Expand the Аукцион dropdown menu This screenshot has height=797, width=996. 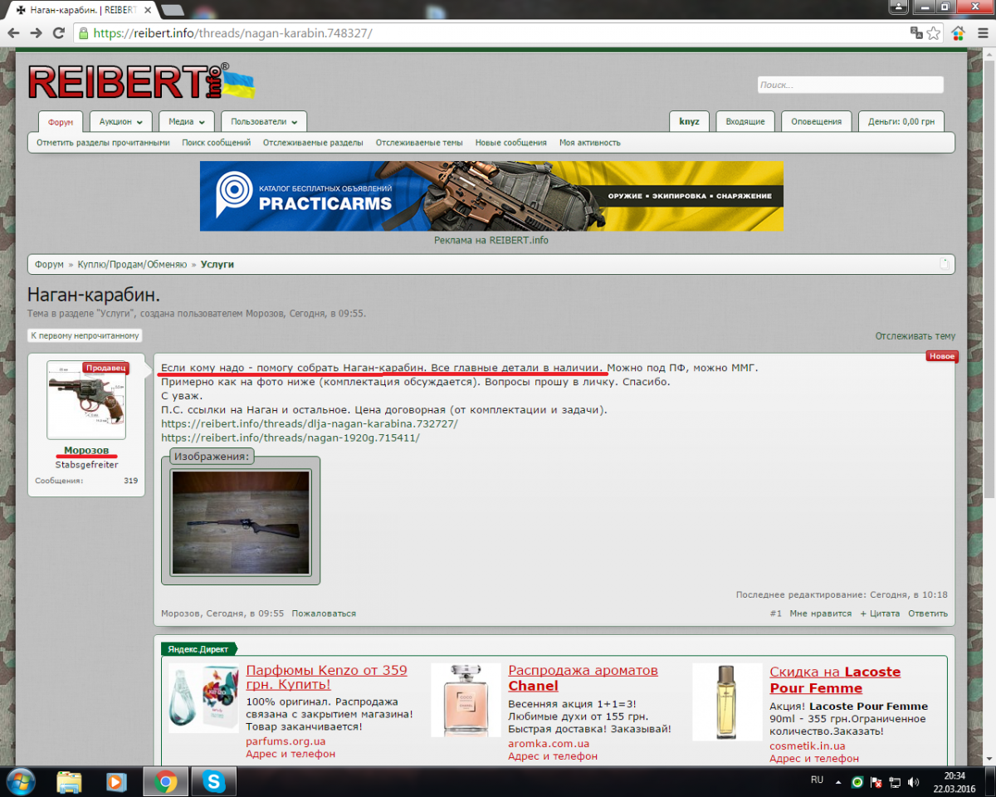120,121
